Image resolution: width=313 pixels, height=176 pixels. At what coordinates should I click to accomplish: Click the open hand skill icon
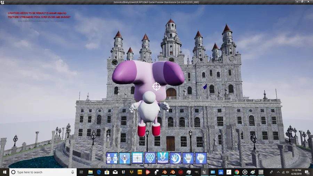tap(188, 158)
